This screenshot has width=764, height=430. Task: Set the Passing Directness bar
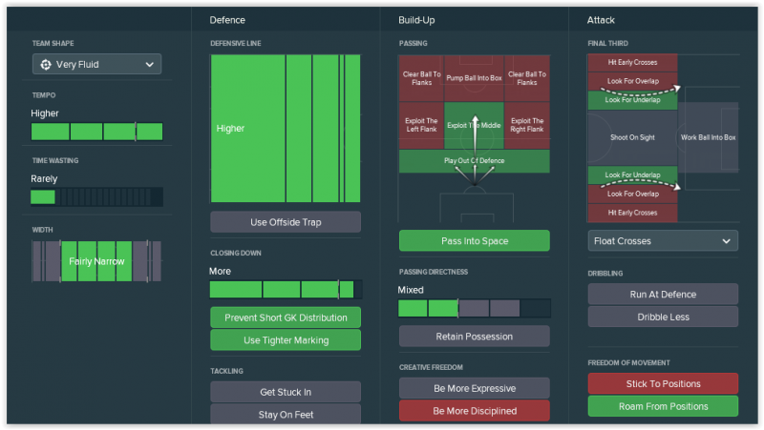click(474, 308)
